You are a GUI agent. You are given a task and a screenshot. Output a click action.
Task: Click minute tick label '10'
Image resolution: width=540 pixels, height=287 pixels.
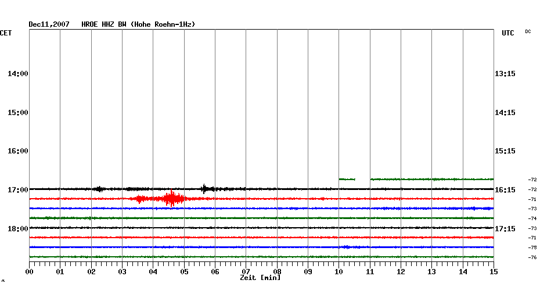click(339, 272)
